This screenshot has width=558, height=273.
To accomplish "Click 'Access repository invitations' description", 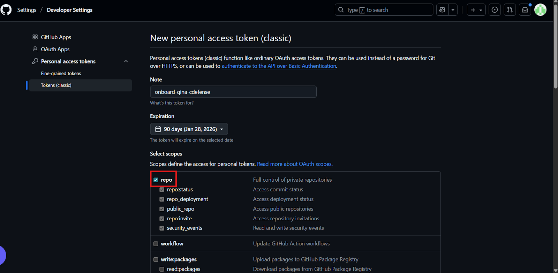I will (286, 219).
